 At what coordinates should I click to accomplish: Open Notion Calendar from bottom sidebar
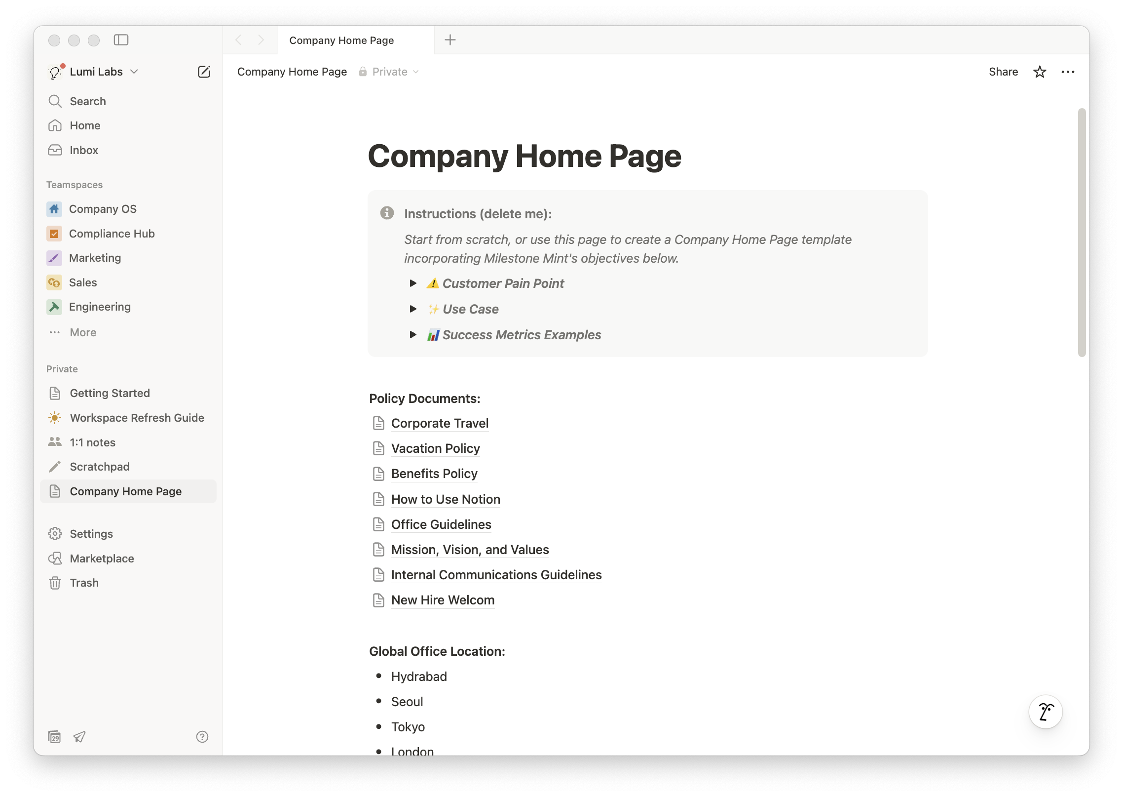click(55, 737)
